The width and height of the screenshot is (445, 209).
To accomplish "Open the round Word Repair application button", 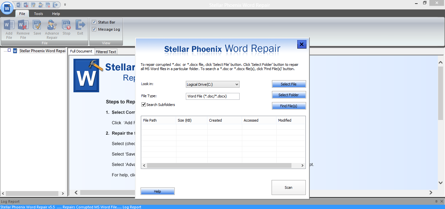I will (x=7, y=8).
